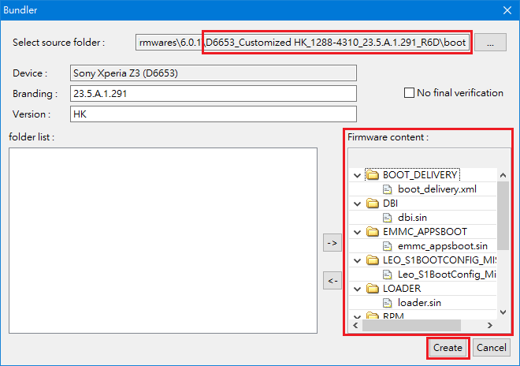Click the horizontal scroll right arrow

(x=490, y=326)
